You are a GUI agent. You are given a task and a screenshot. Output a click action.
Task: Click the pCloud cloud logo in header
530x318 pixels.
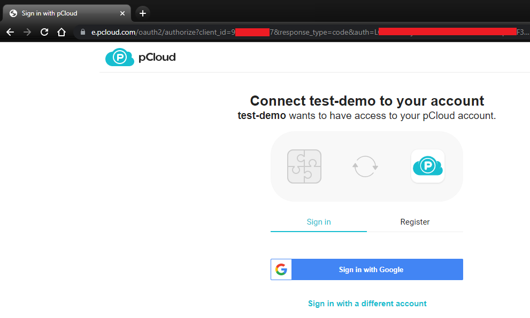point(120,57)
